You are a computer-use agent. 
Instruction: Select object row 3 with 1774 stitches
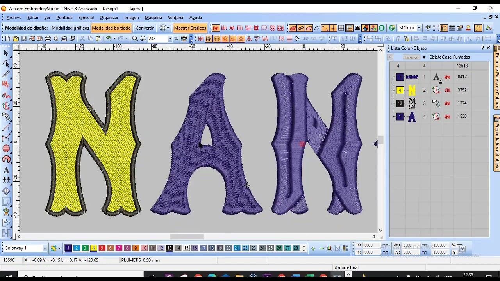click(439, 103)
